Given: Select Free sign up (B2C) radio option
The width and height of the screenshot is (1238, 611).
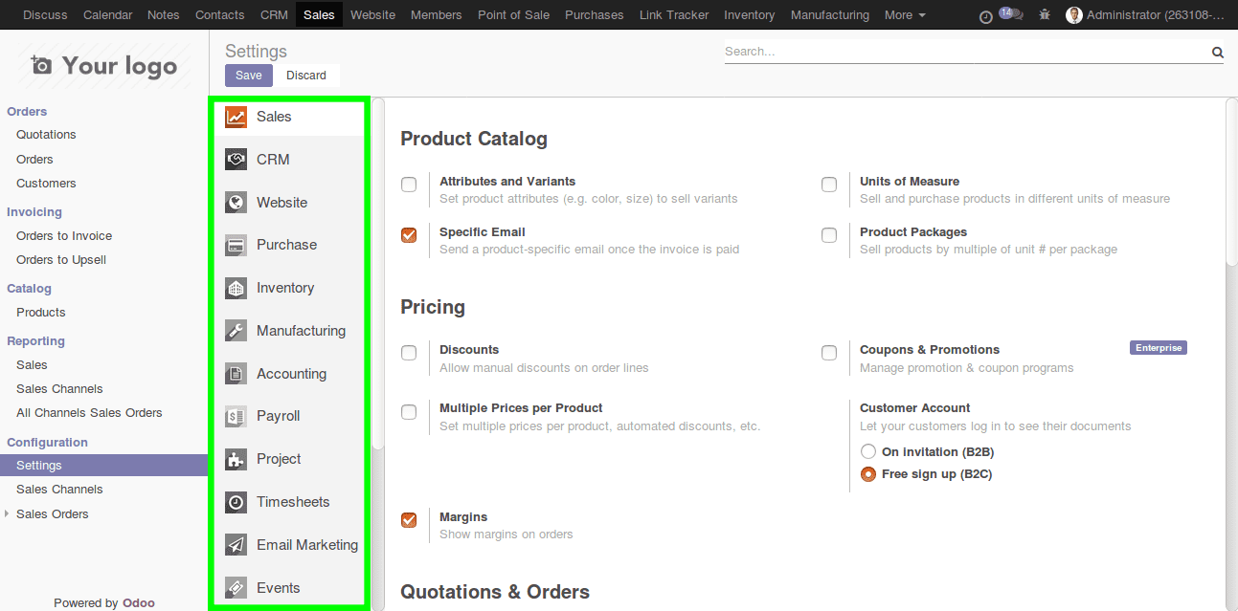Looking at the screenshot, I should (x=868, y=474).
